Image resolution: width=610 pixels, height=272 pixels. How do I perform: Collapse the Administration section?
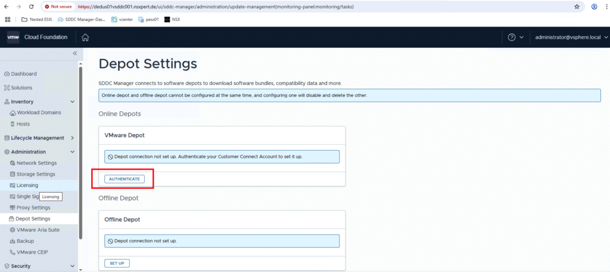tap(73, 152)
